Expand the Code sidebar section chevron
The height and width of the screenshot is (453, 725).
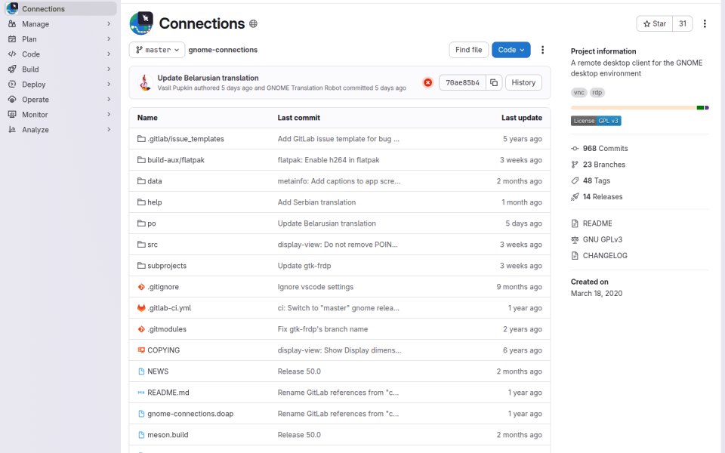point(109,54)
